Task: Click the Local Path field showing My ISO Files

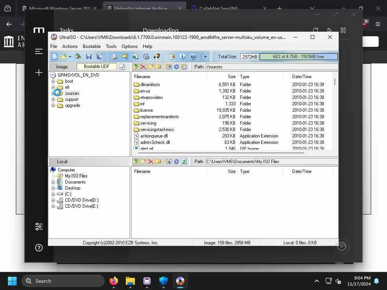Action: tap(271, 162)
